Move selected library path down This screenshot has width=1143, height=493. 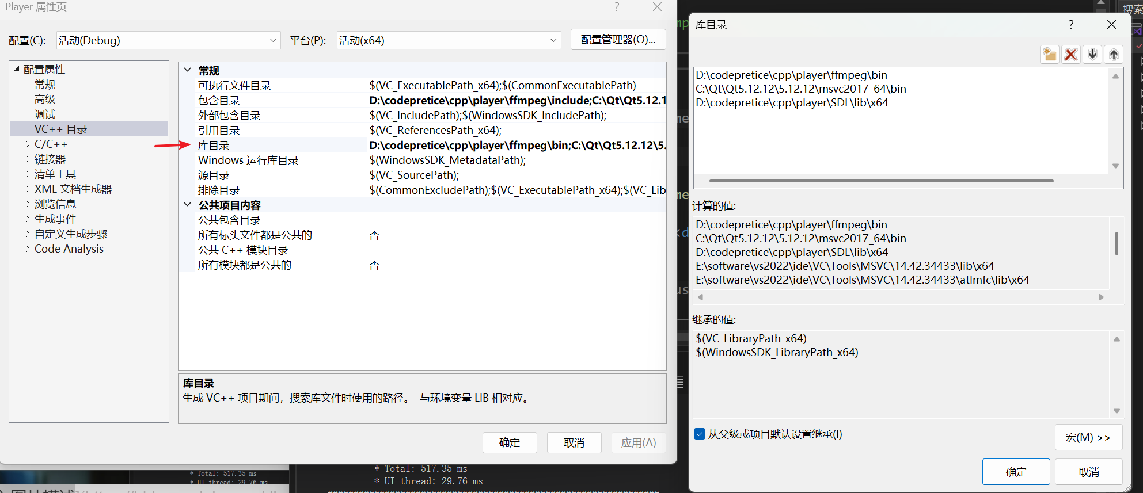tap(1092, 55)
